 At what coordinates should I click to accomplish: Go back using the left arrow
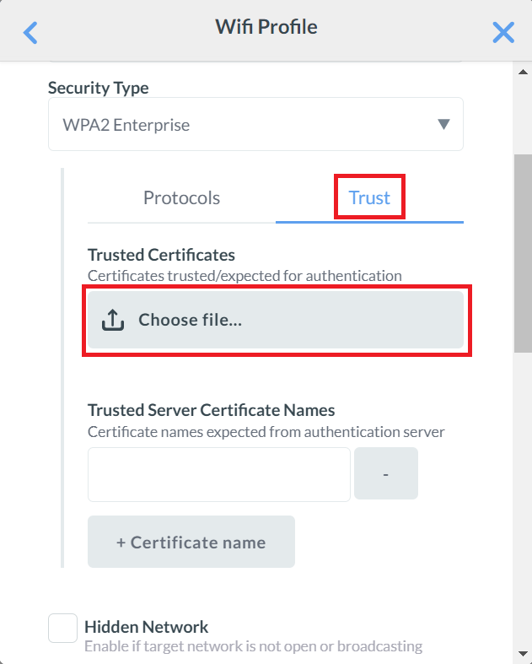[x=31, y=33]
